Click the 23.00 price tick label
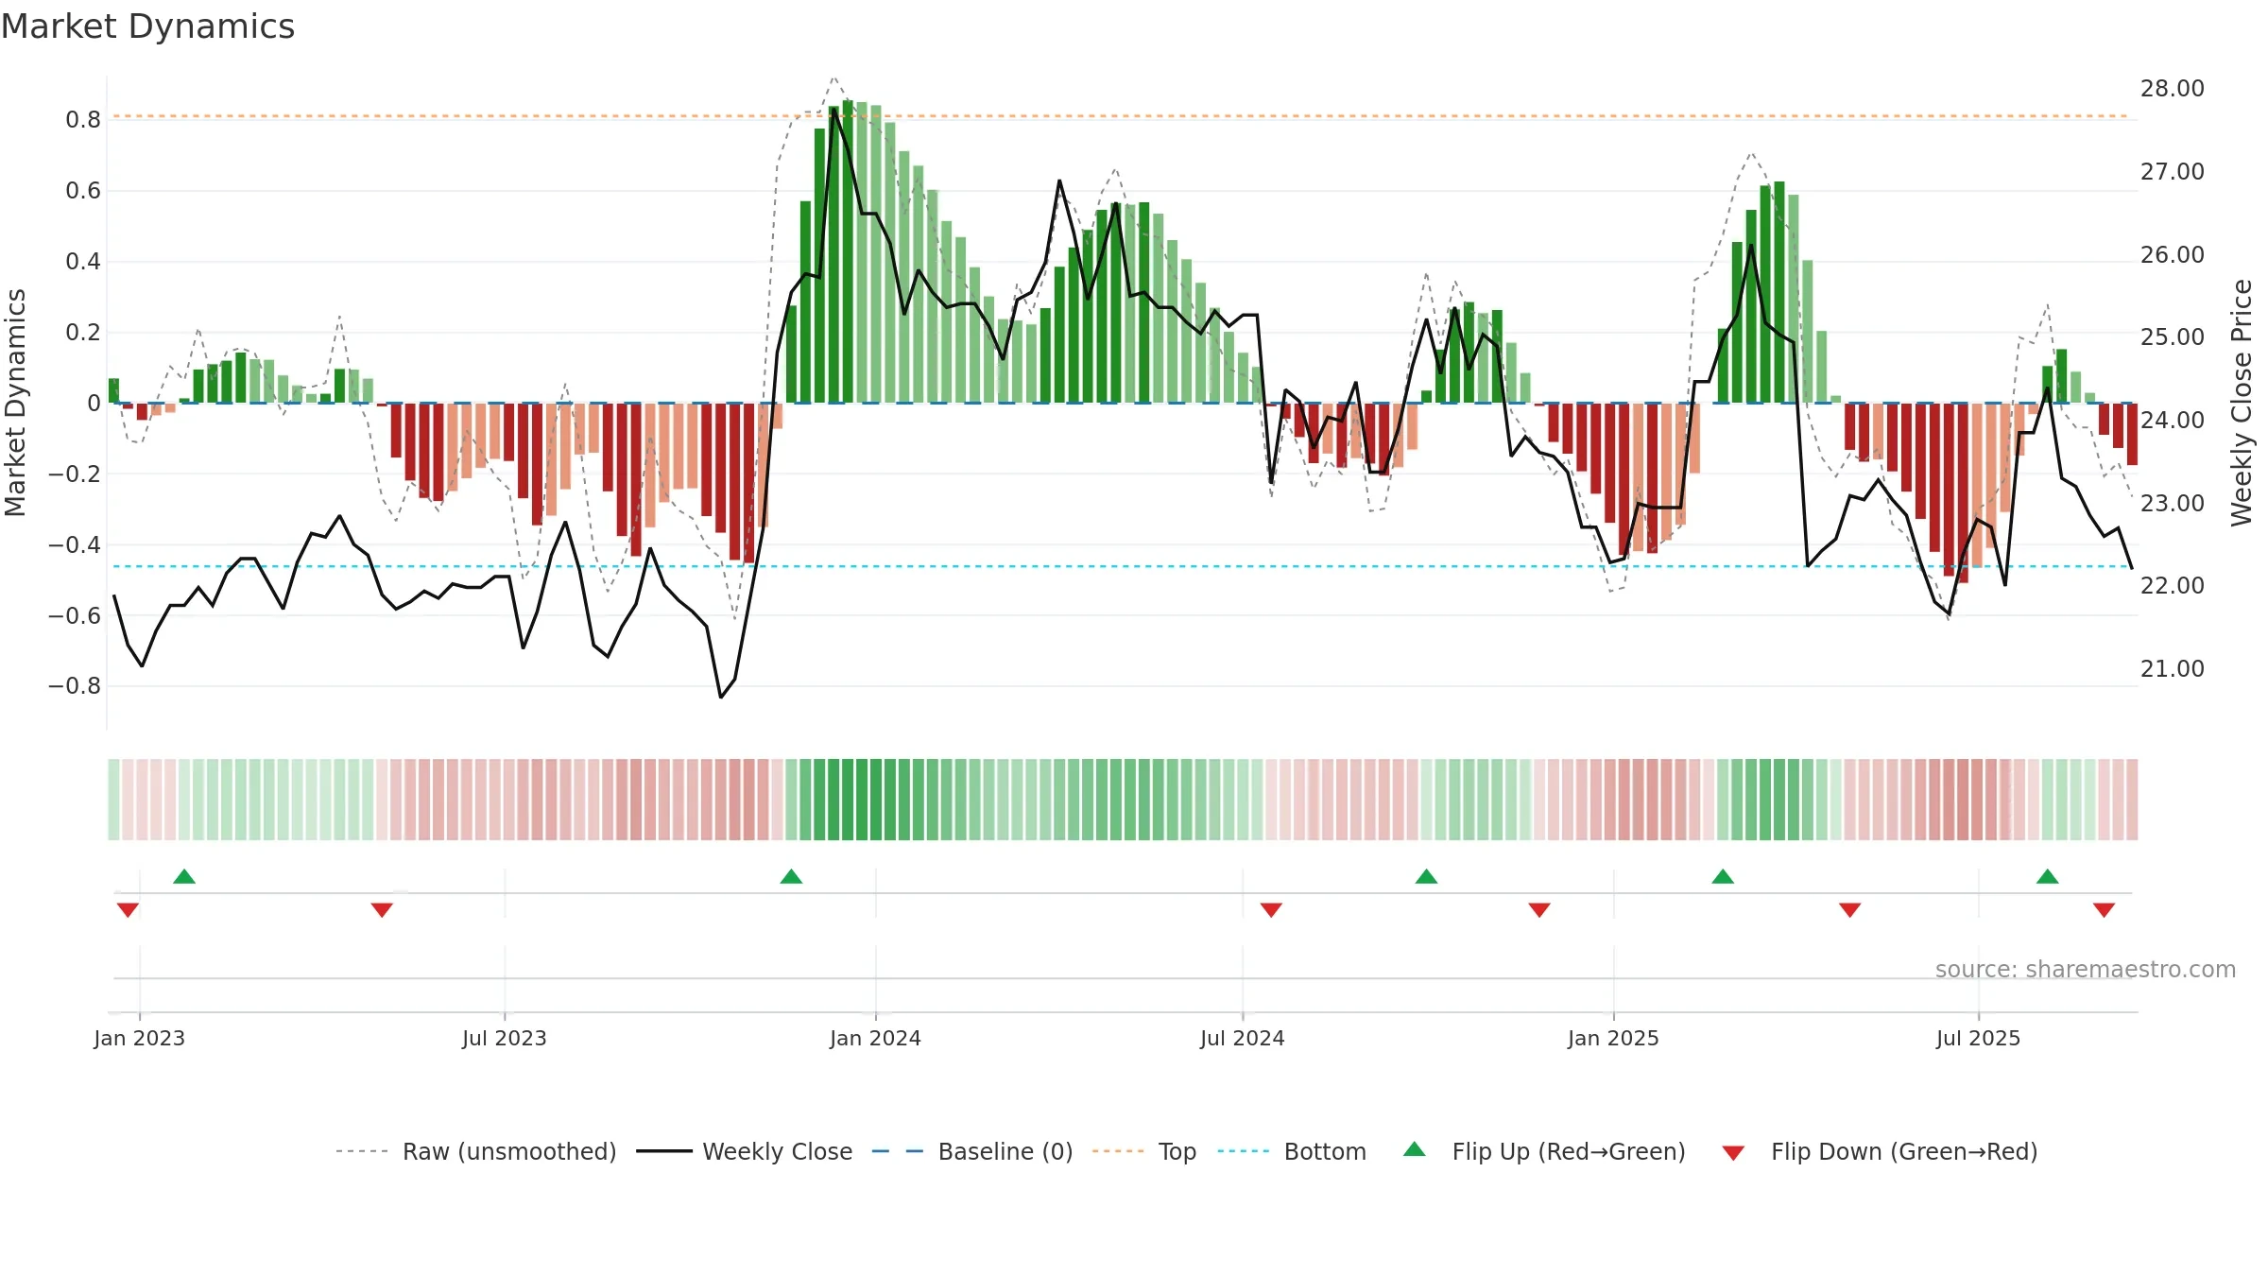This screenshot has height=1276, width=2268. tap(2173, 504)
